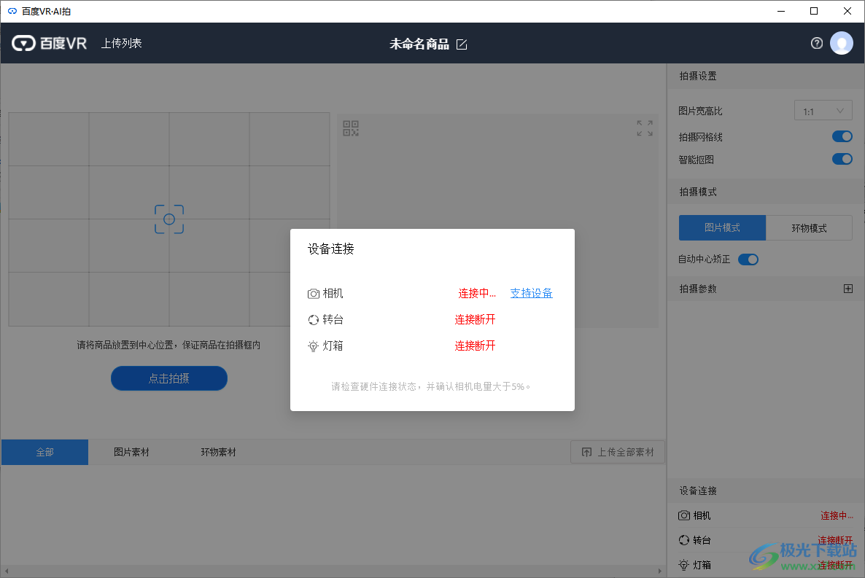
Task: Click the QR code icon in preview panel
Action: coord(350,128)
